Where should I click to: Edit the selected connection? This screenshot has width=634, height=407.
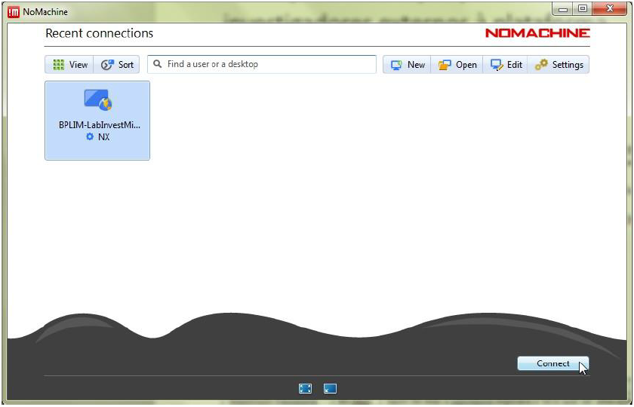[506, 65]
